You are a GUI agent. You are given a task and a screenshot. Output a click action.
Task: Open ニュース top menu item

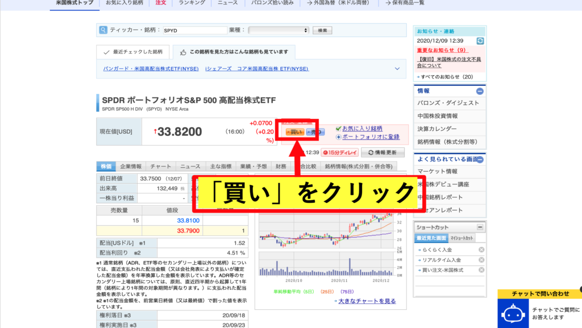point(227,3)
